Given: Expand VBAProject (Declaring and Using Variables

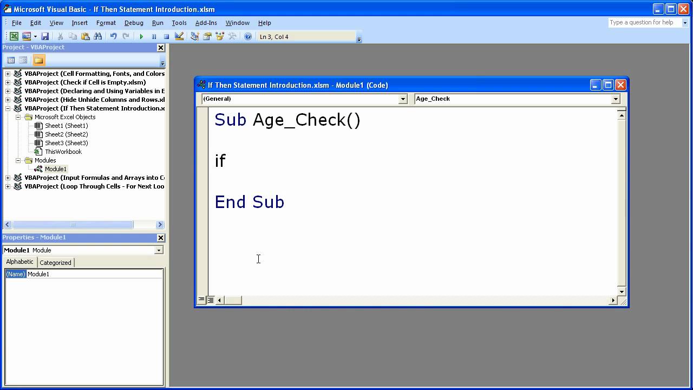Looking at the screenshot, I should pyautogui.click(x=8, y=91).
